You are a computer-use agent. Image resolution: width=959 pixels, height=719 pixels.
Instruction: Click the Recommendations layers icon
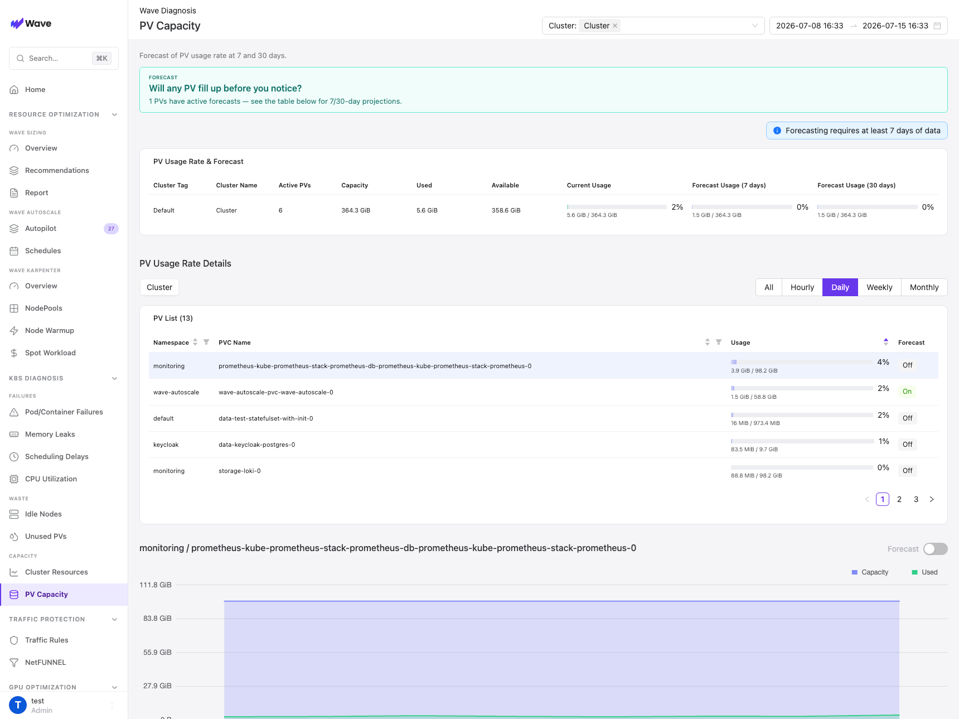click(x=14, y=171)
